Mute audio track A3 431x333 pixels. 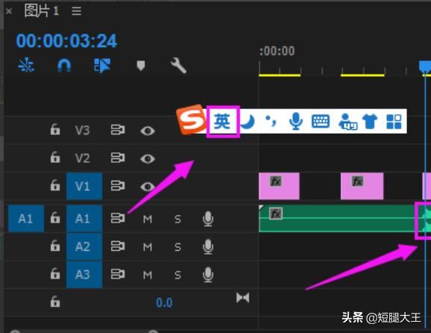[148, 275]
